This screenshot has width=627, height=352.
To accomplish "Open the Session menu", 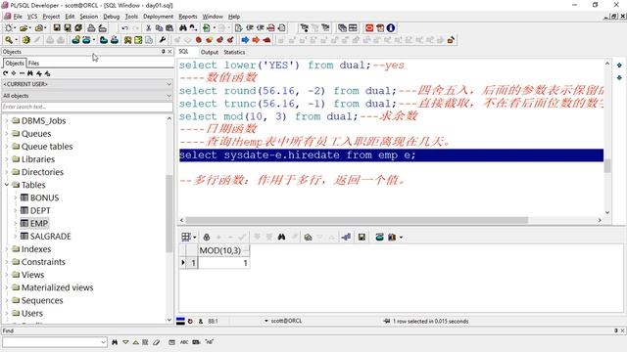I will [89, 17].
